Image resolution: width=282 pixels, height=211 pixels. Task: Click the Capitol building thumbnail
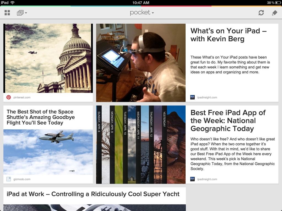tap(48, 58)
